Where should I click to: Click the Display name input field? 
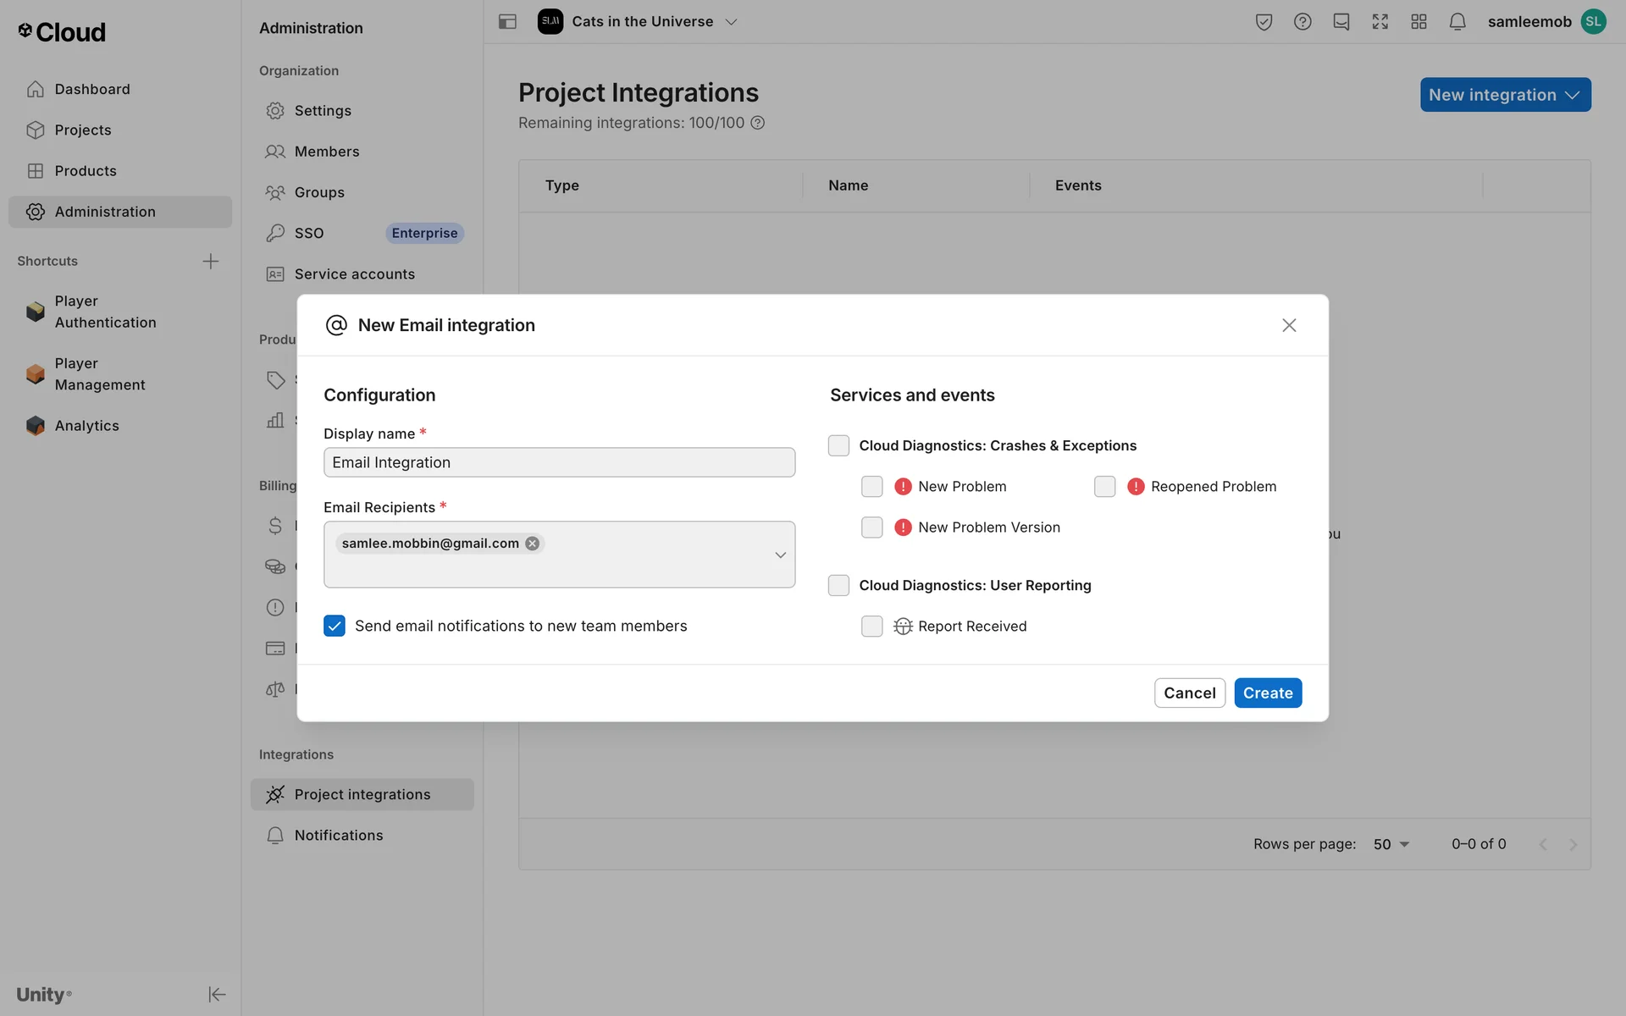559,462
